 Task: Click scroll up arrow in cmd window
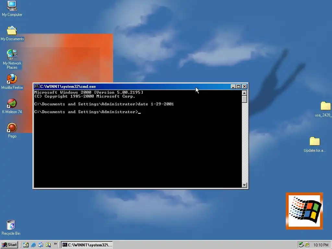point(244,93)
